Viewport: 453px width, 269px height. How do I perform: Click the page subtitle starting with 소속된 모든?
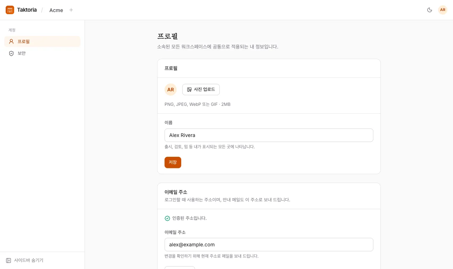point(218,47)
